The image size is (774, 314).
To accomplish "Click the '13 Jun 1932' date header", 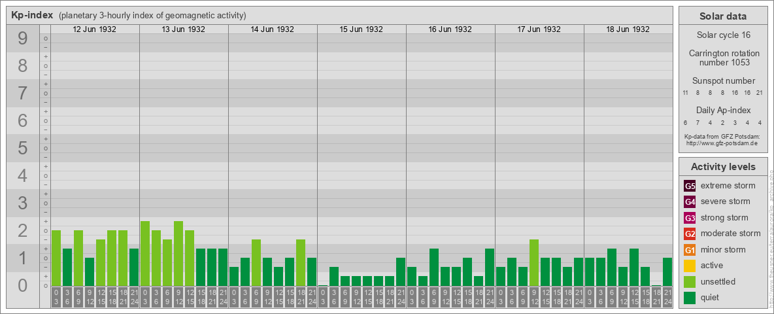I will point(184,29).
